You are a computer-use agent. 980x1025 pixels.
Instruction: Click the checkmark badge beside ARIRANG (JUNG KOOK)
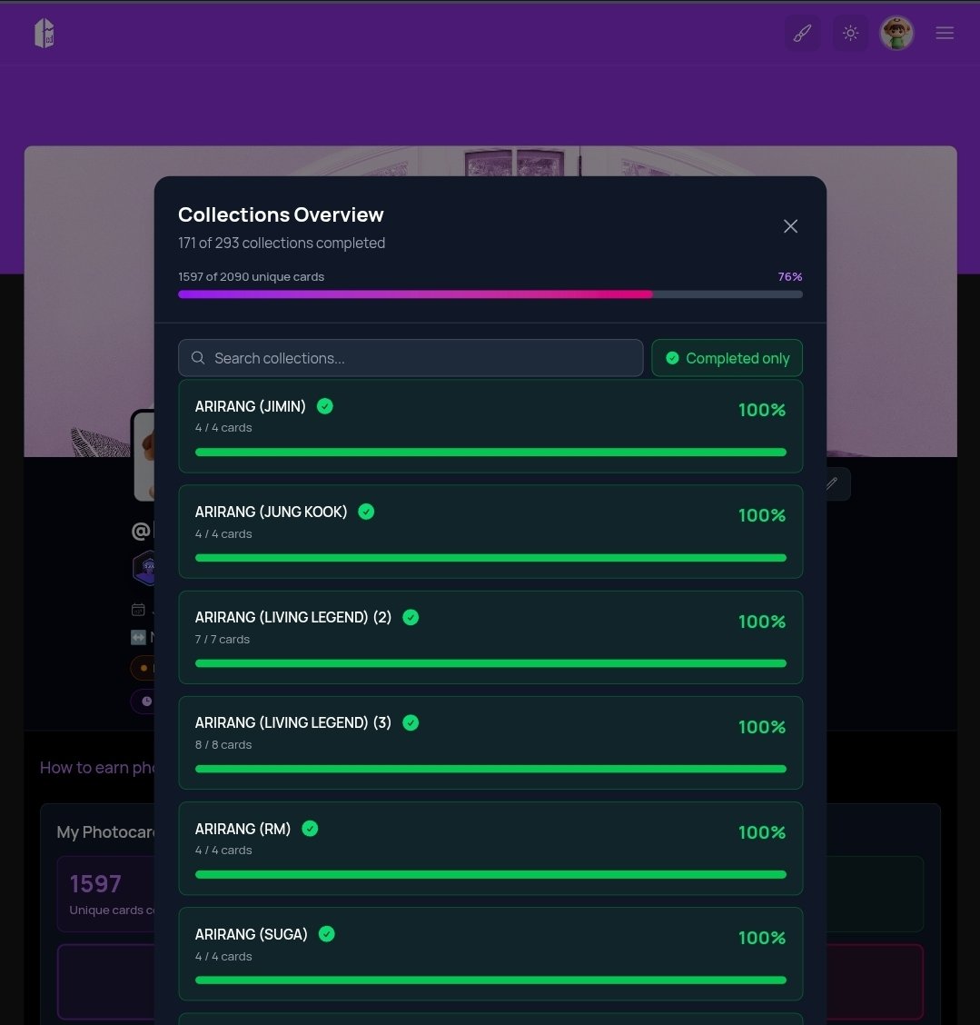(366, 512)
